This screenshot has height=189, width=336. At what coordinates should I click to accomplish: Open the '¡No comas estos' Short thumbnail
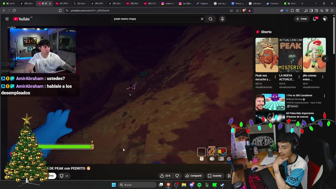tap(314, 55)
